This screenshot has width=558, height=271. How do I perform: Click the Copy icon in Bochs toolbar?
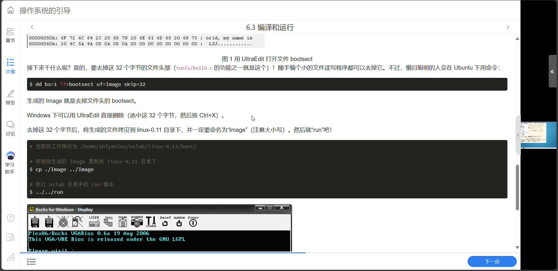(108, 222)
